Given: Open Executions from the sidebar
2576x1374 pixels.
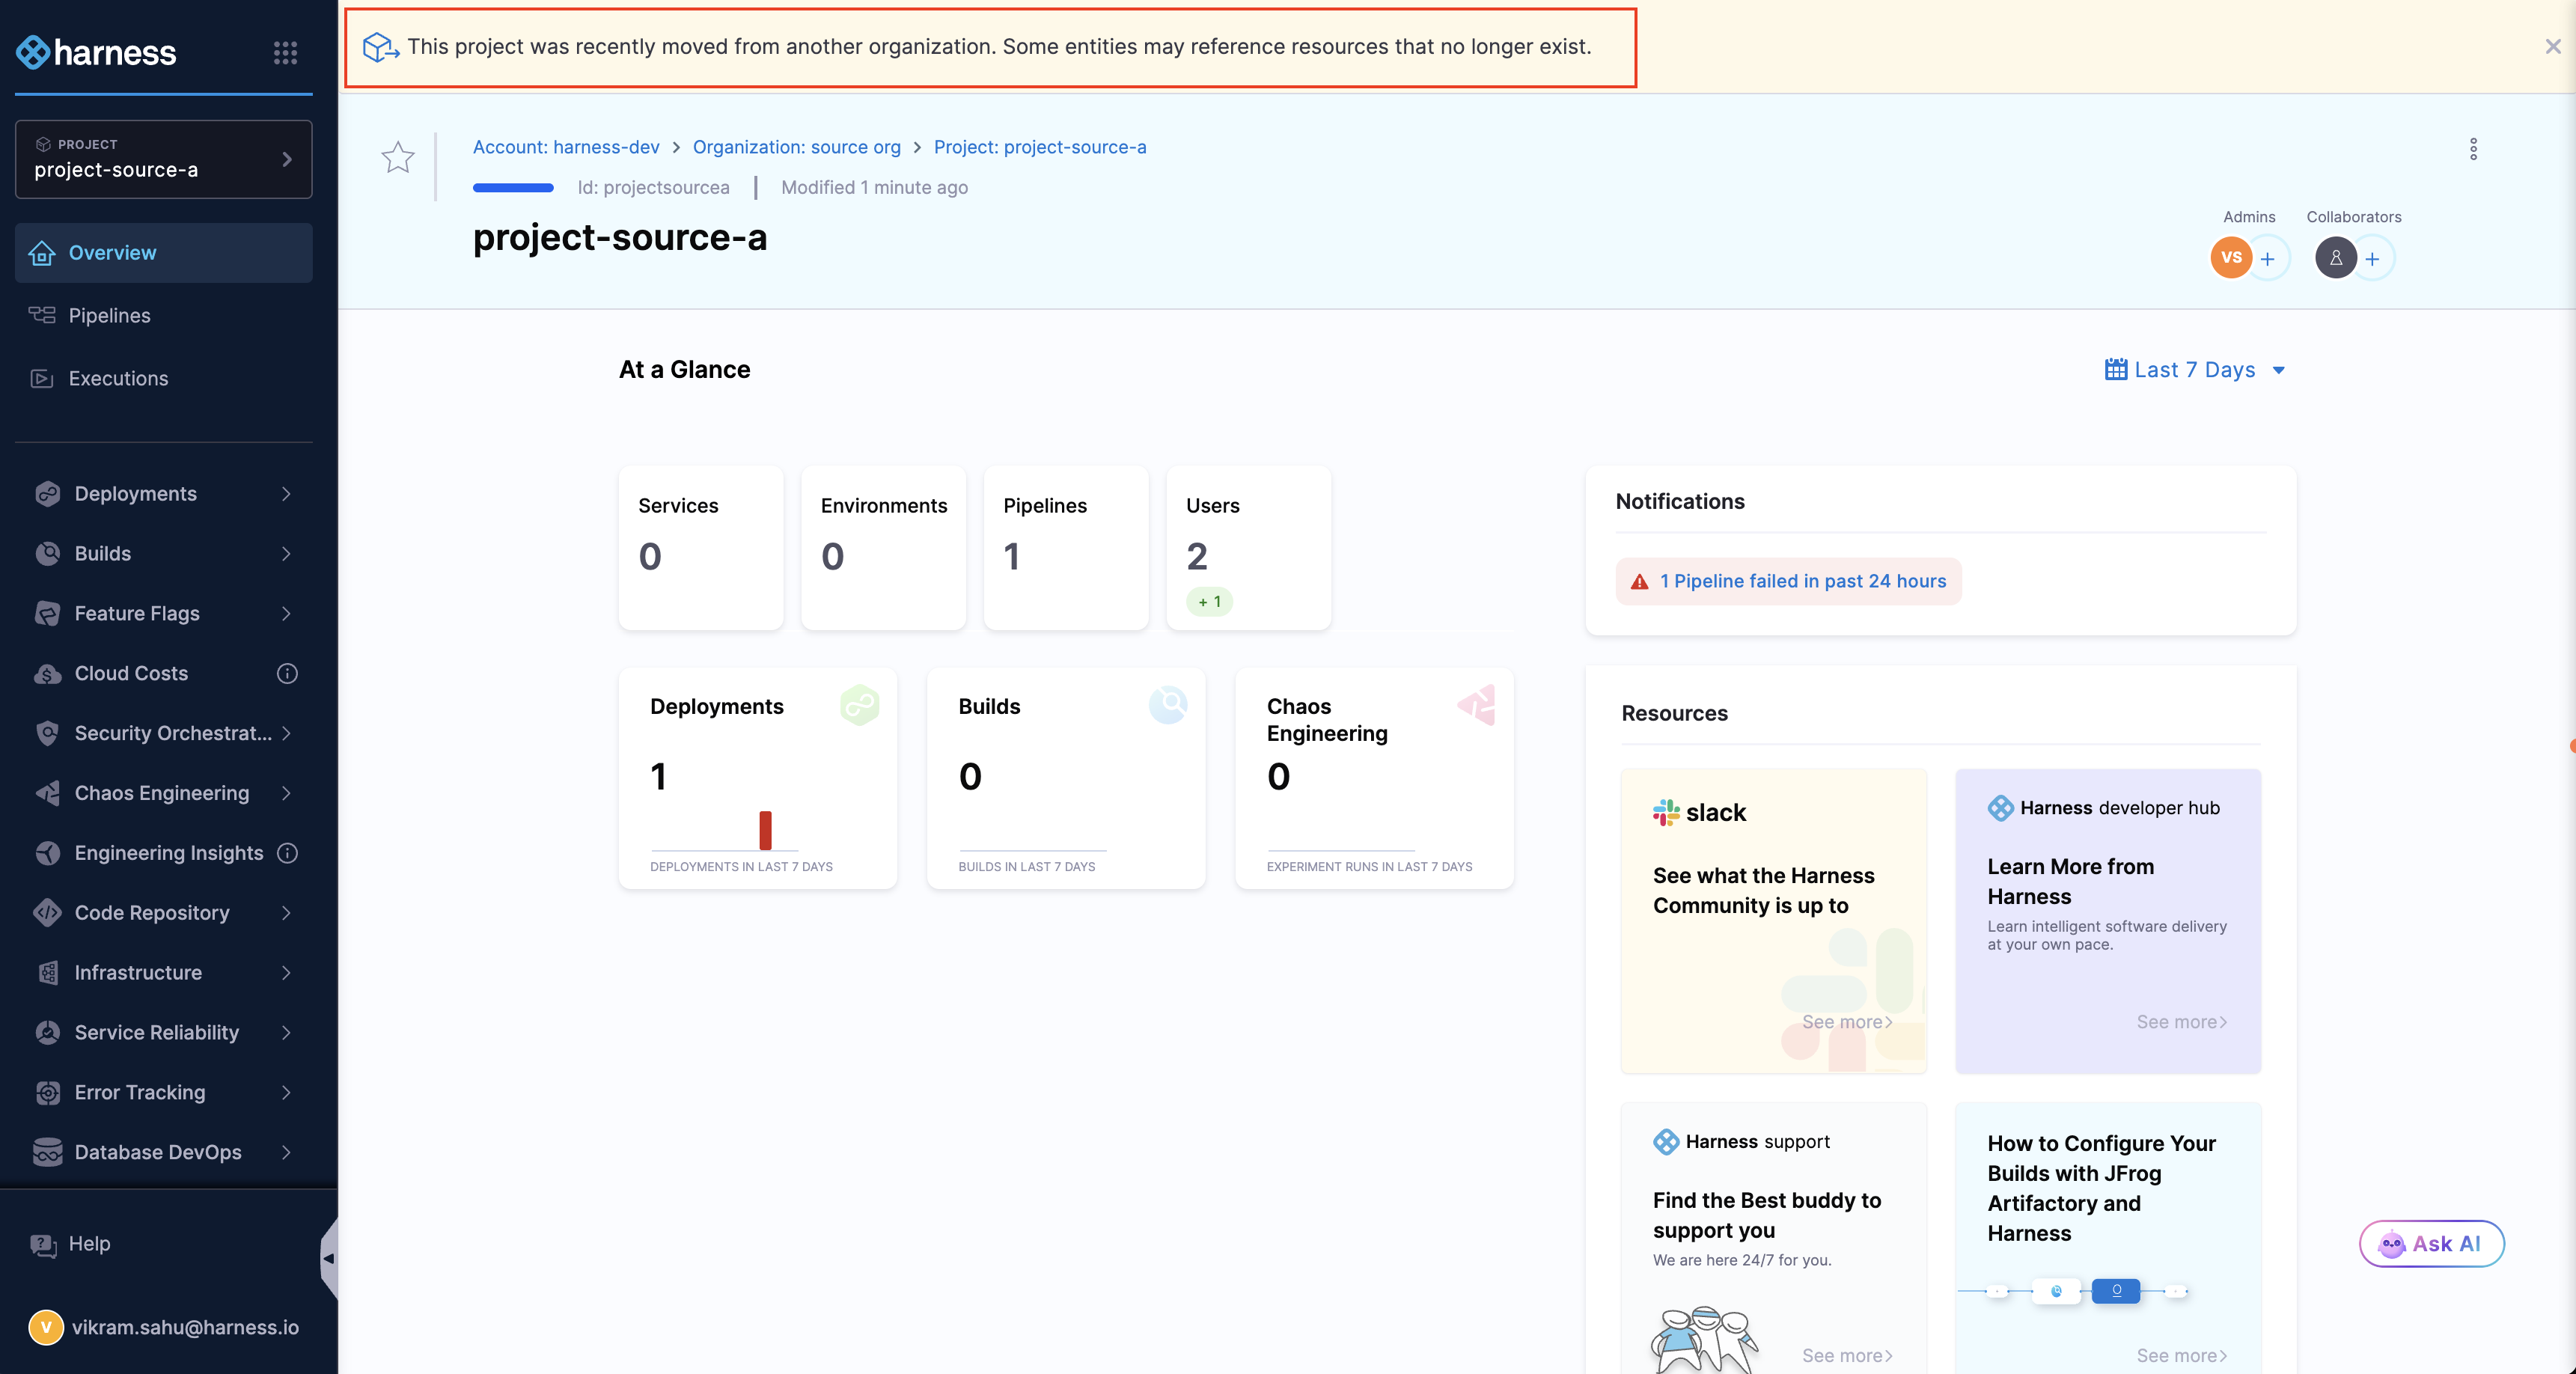Looking at the screenshot, I should 118,378.
